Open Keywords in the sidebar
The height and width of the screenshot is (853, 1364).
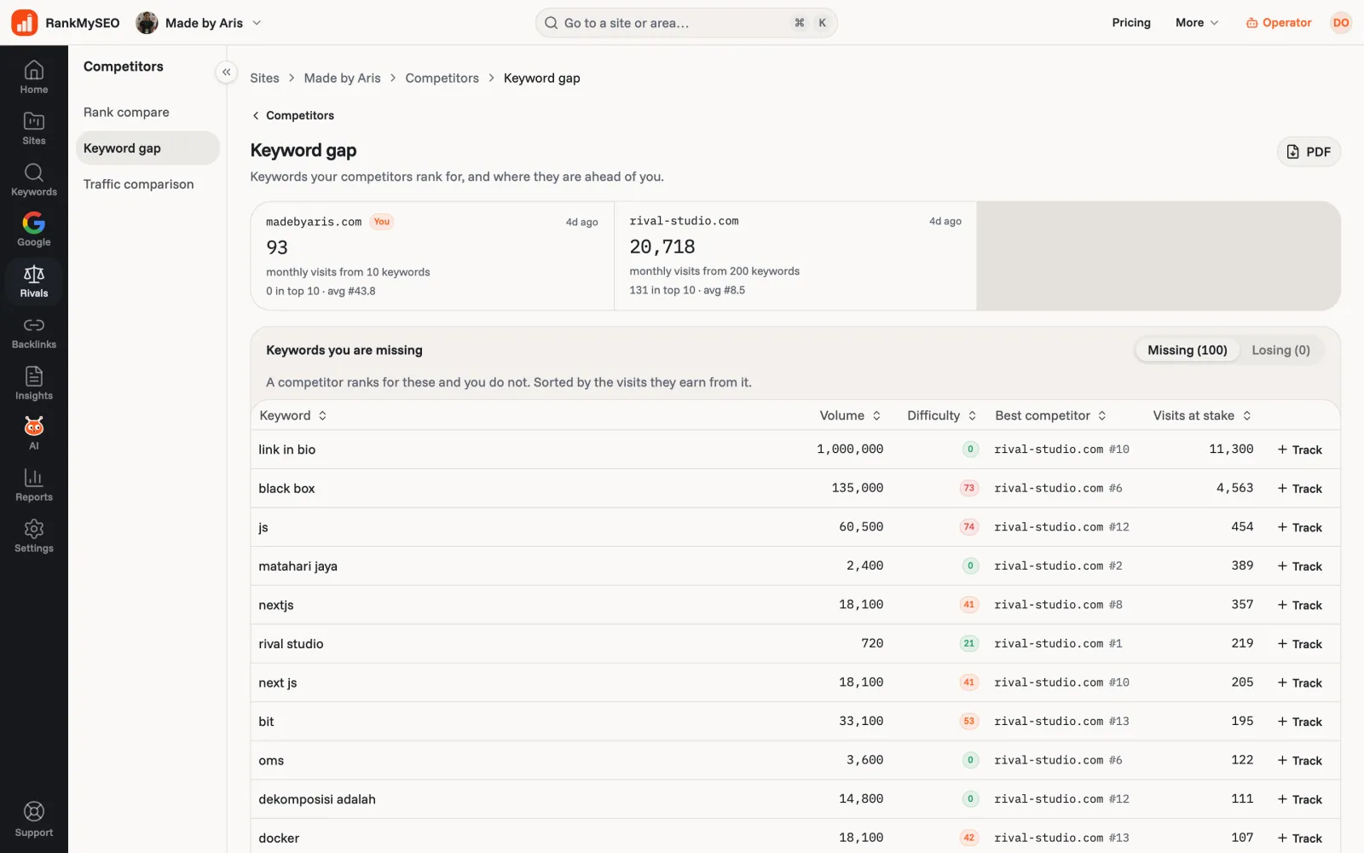(34, 180)
